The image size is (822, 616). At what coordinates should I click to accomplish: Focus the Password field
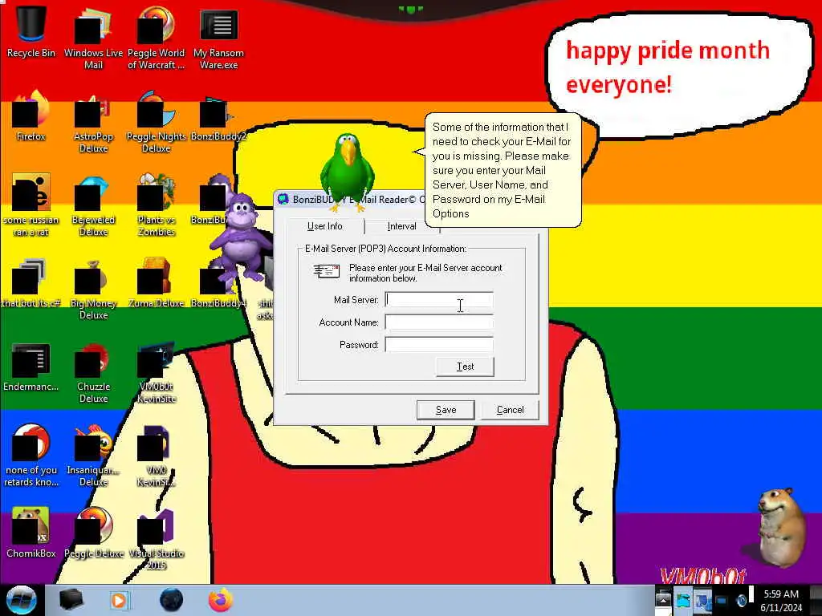pyautogui.click(x=439, y=345)
